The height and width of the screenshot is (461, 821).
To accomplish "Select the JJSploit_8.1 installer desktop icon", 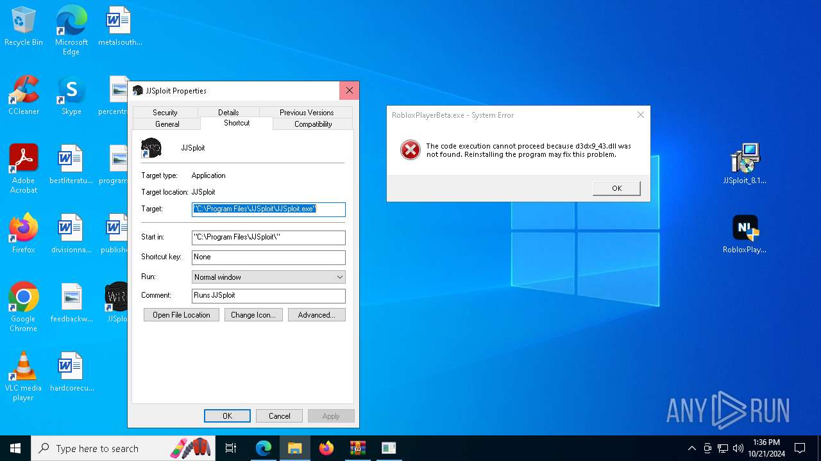I will pyautogui.click(x=745, y=164).
